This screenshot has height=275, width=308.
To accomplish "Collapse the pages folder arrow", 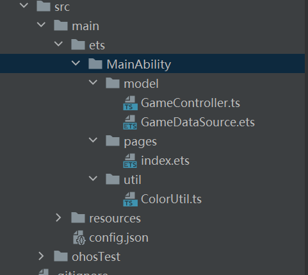I will pyautogui.click(x=93, y=140).
